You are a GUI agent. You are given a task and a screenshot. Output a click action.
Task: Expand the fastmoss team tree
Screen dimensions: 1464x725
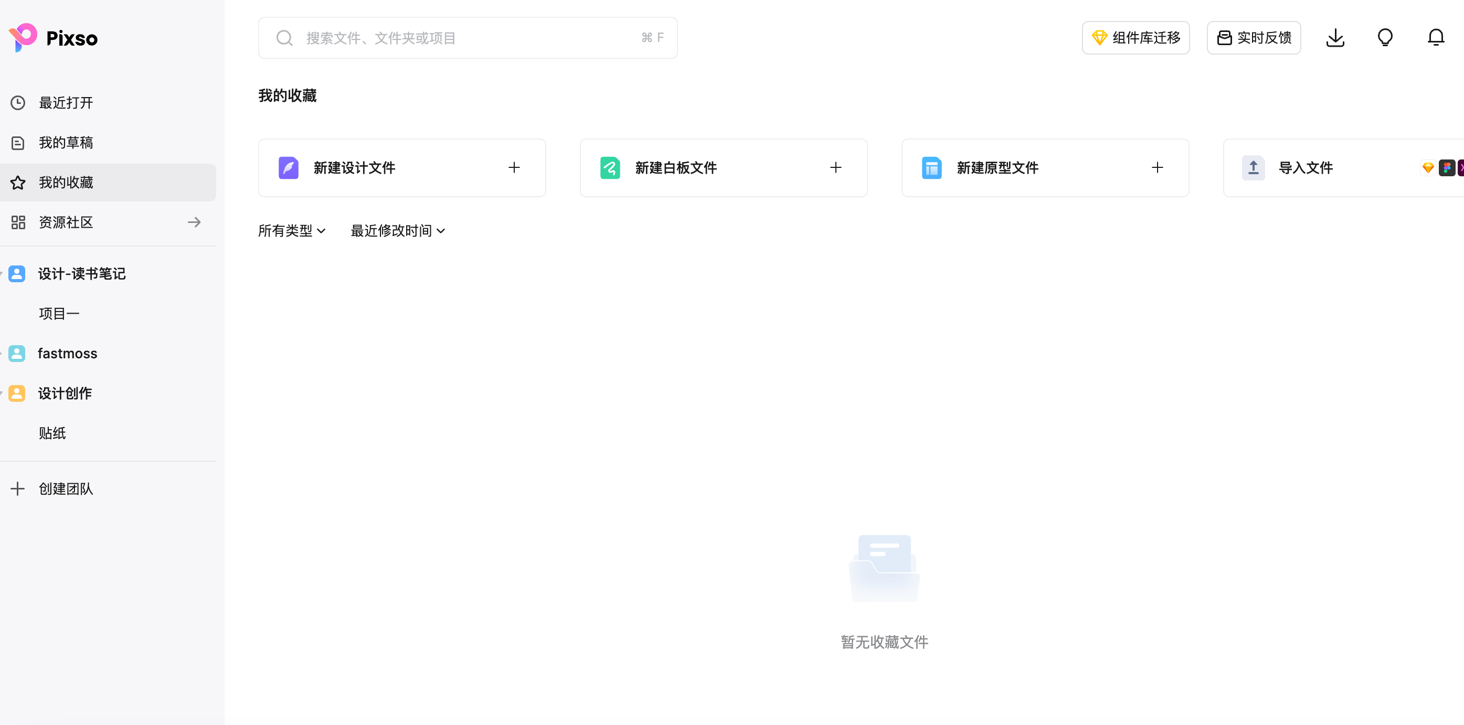click(2, 354)
